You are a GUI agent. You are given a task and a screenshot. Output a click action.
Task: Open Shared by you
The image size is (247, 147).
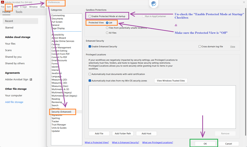point(13,57)
